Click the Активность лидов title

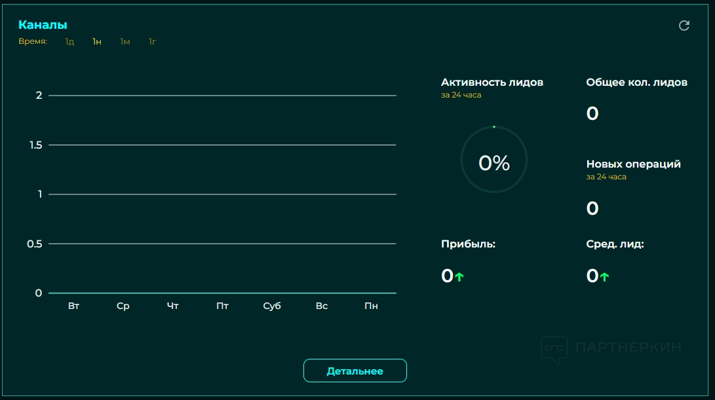492,82
